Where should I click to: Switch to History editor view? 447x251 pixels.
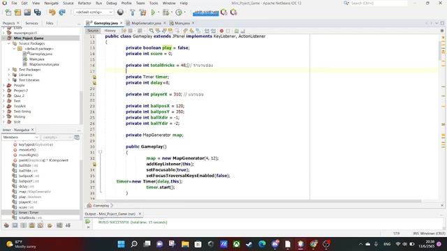pos(110,31)
